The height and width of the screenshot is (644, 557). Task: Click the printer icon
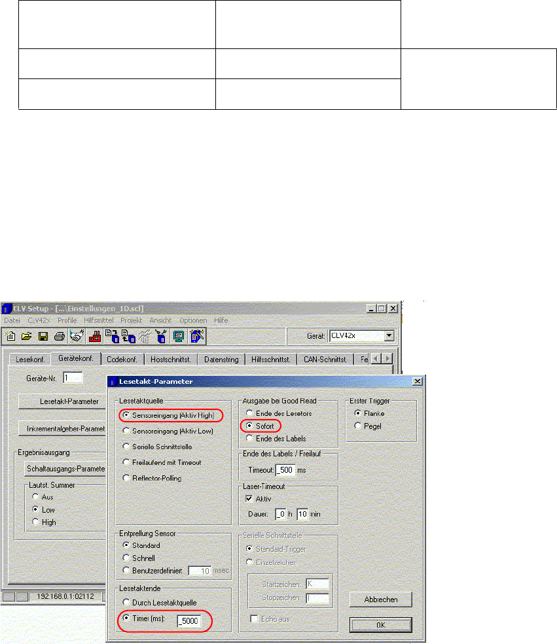[60, 336]
